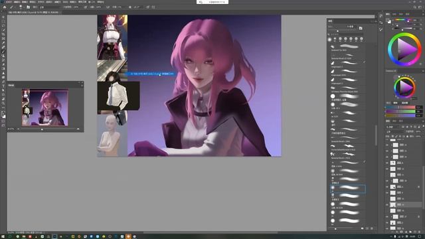
Task: Toggle layer filtering switch in Layers panel
Action: pyautogui.click(x=423, y=127)
